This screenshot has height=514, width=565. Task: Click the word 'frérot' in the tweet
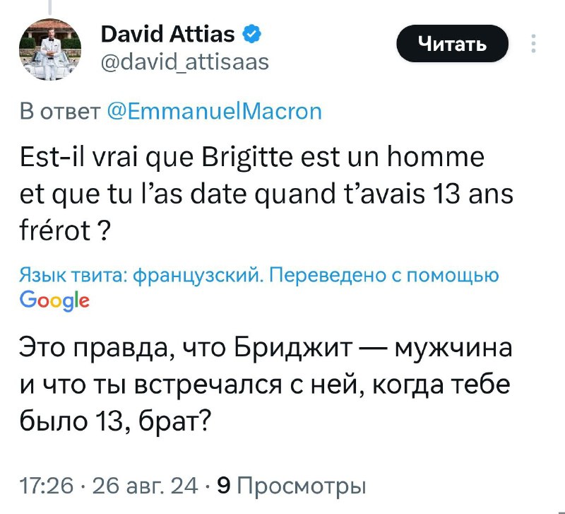tap(53, 233)
